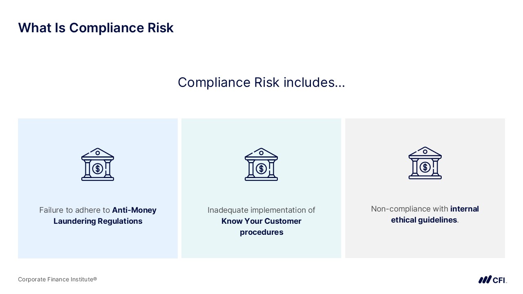Click the bold word procedures
This screenshot has width=523, height=294.
(261, 232)
